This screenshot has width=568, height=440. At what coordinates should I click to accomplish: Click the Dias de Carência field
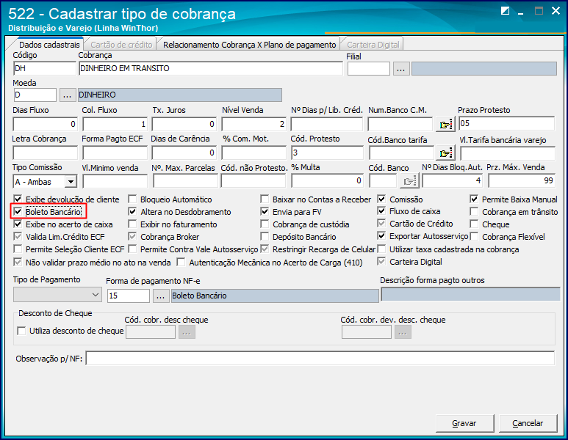point(184,153)
